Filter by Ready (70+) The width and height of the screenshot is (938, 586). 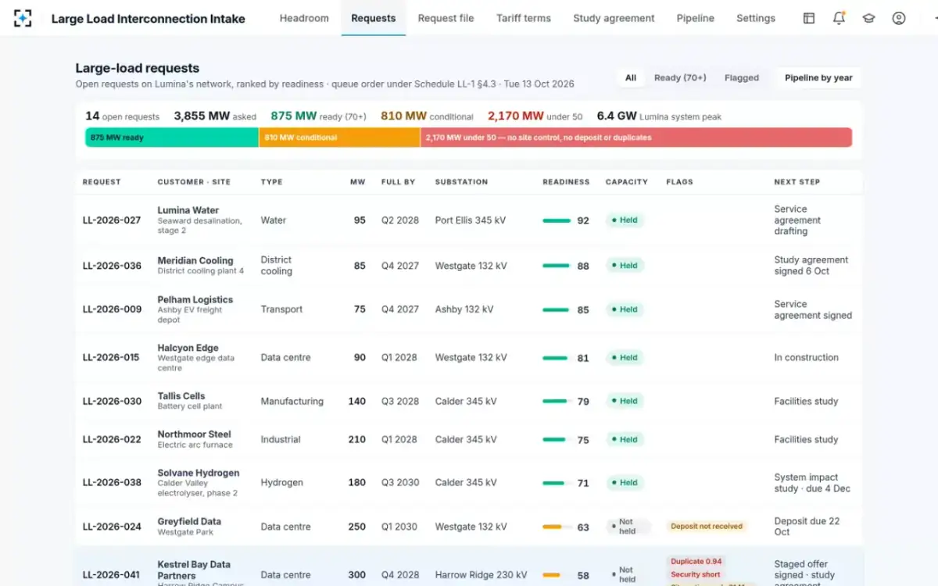(680, 78)
